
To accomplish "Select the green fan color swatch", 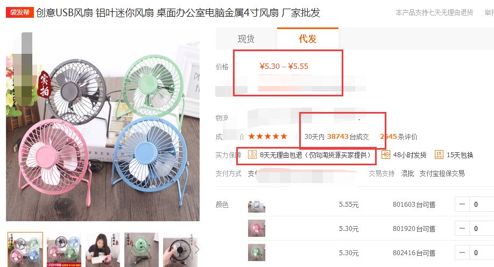I will tap(257, 252).
